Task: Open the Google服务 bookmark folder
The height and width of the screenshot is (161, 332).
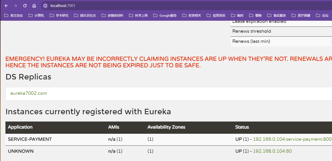Action: (165, 16)
